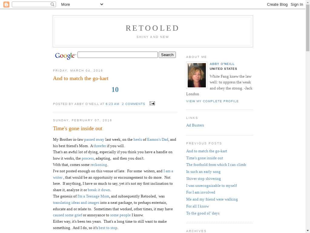Click the Search button
Screen dimensions: 310x233
[x=167, y=55]
